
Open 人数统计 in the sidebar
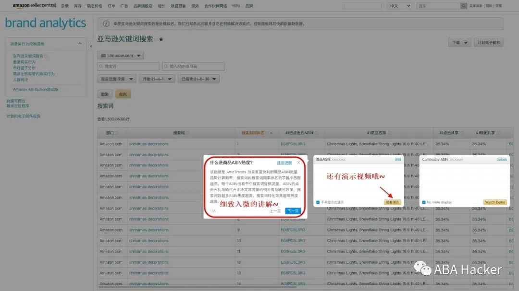(20, 80)
